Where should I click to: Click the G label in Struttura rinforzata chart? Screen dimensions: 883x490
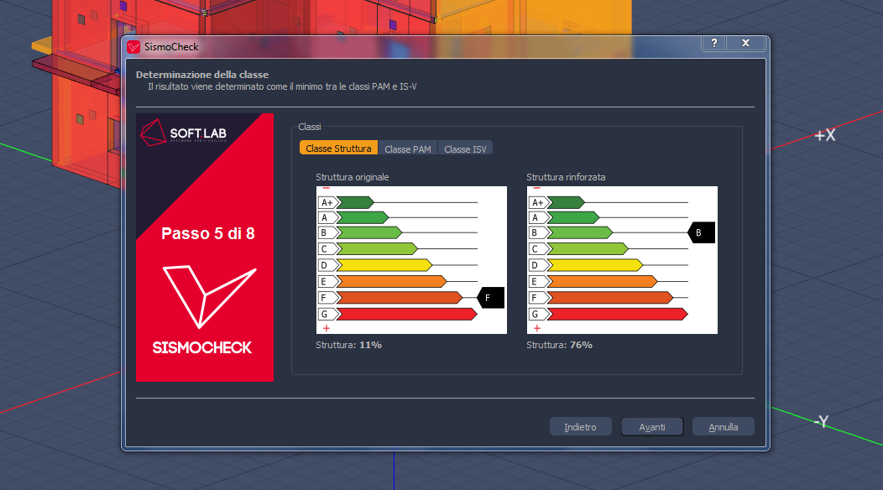pos(536,315)
